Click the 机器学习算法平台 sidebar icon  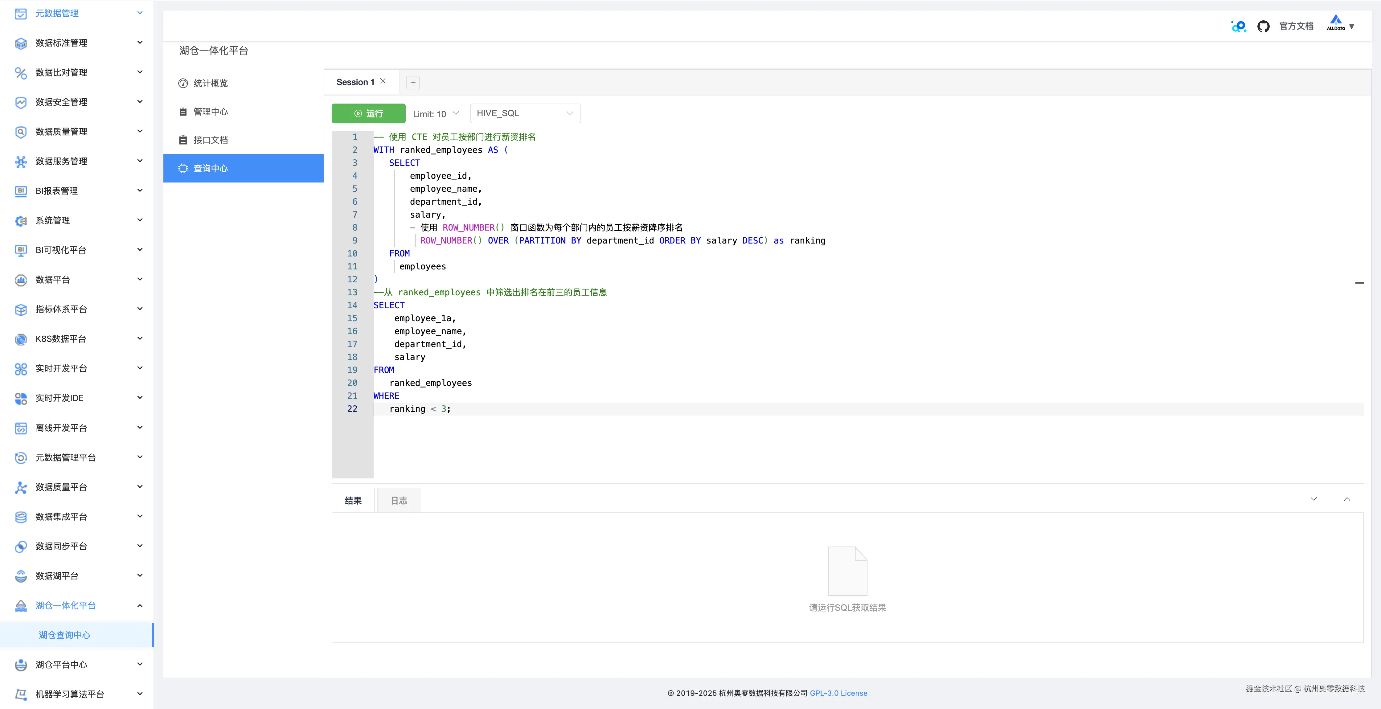tap(20, 694)
